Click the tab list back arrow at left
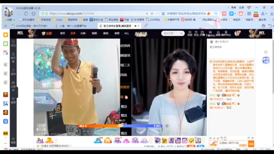The image size is (274, 154). 5,26
